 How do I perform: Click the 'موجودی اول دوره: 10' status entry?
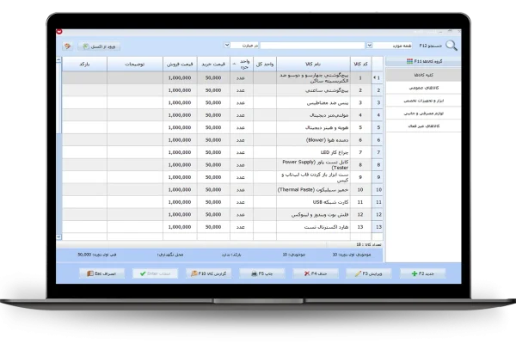click(351, 255)
